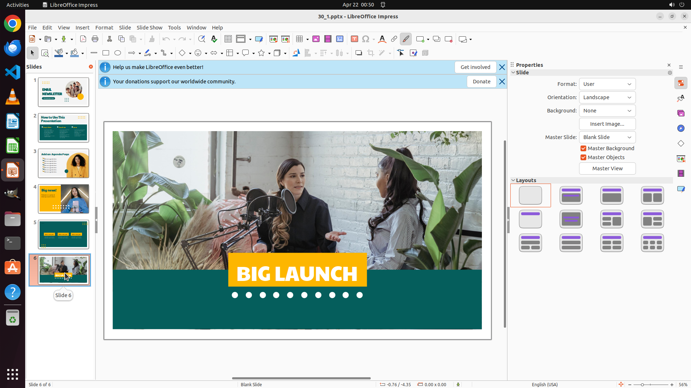Open the Navigator sidebar icon
This screenshot has height=388, width=691.
pyautogui.click(x=681, y=128)
